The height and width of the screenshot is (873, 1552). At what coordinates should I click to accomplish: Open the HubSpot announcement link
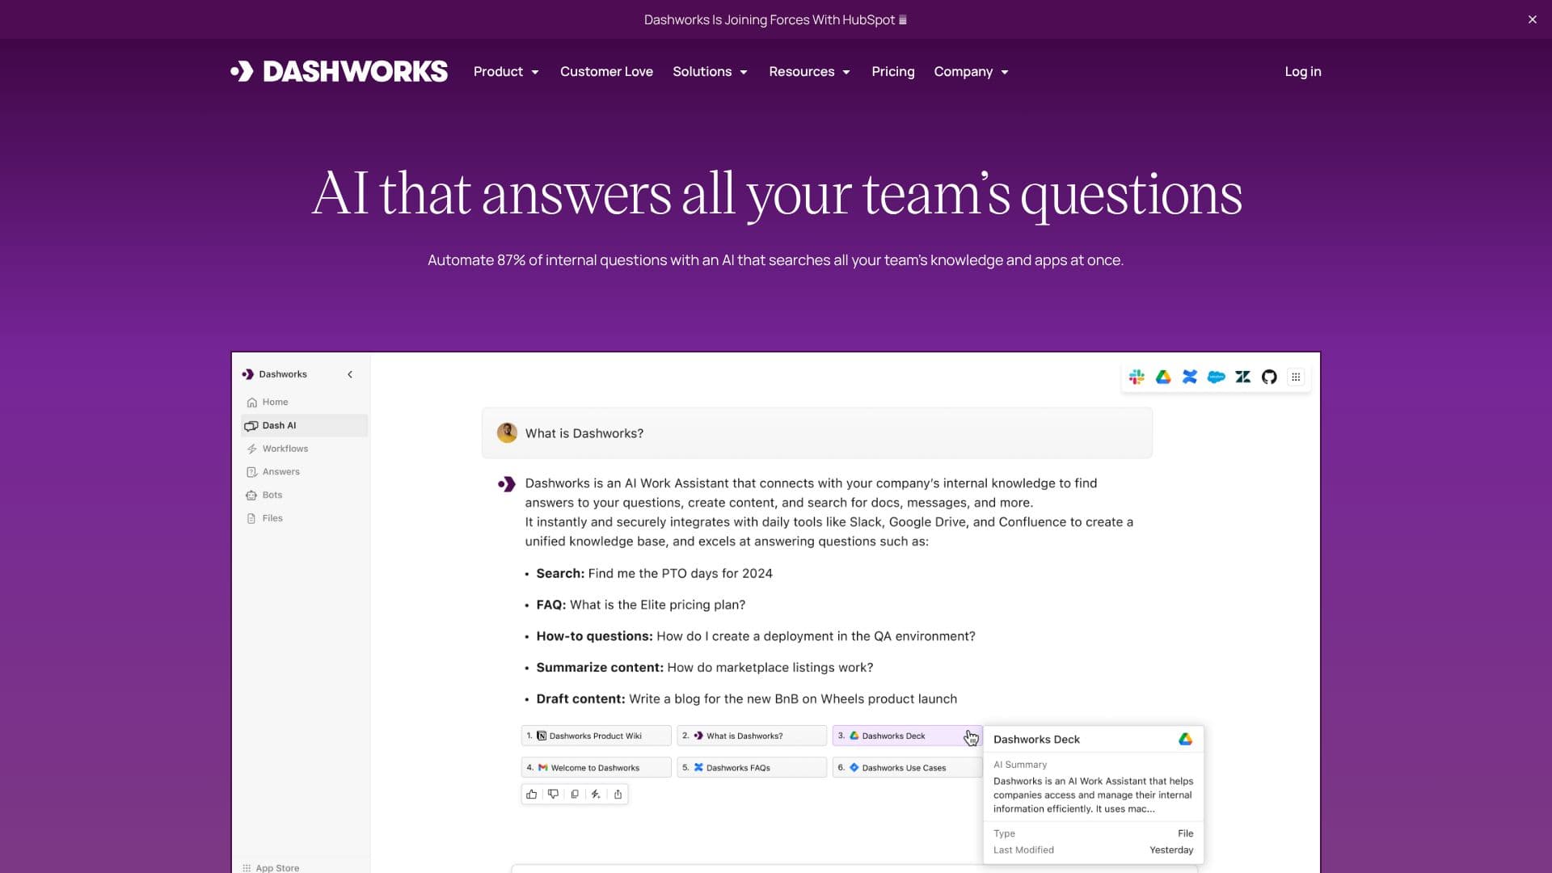pos(774,19)
